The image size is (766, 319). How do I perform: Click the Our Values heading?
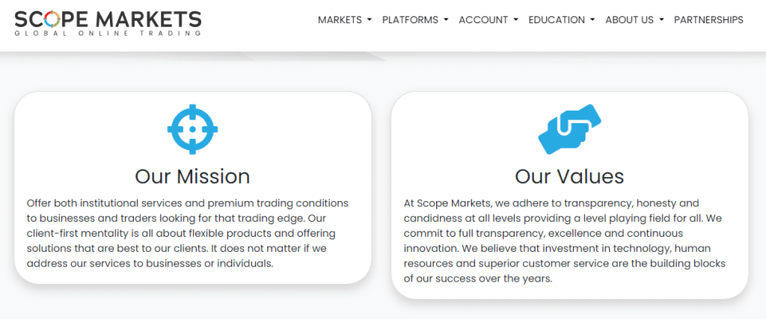coord(569,176)
